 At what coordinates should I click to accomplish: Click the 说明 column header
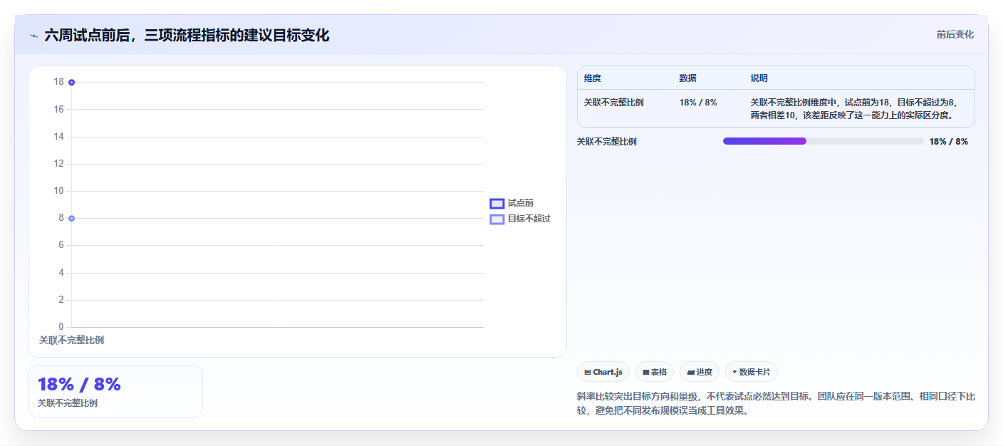pyautogui.click(x=759, y=78)
